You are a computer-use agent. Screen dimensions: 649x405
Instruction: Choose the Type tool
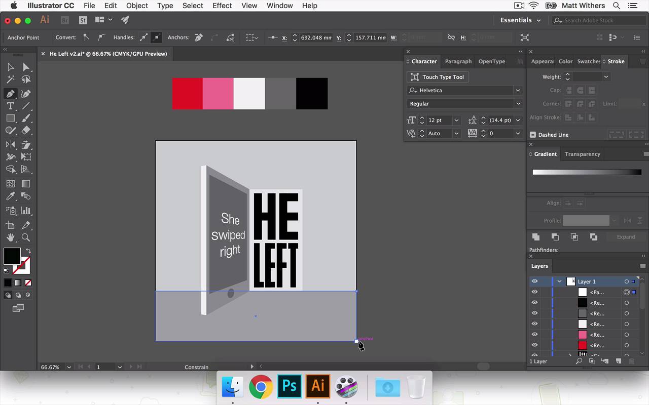[x=10, y=106]
